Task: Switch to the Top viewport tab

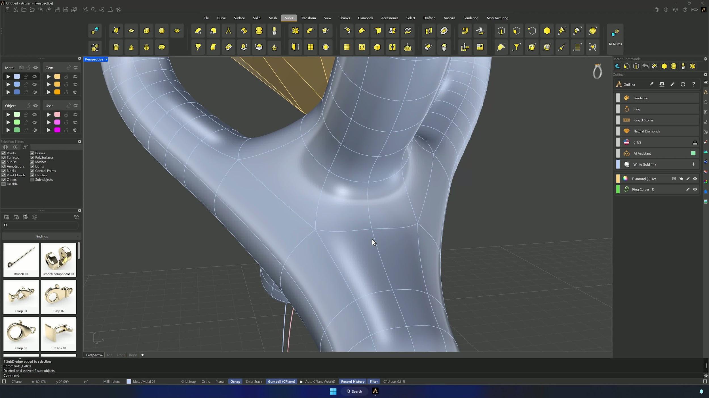Action: [x=109, y=355]
